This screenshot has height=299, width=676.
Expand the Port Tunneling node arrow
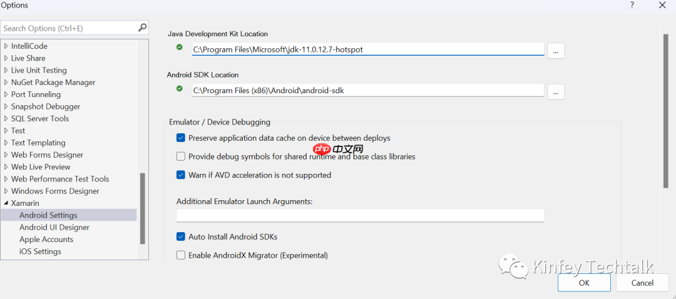pos(6,94)
